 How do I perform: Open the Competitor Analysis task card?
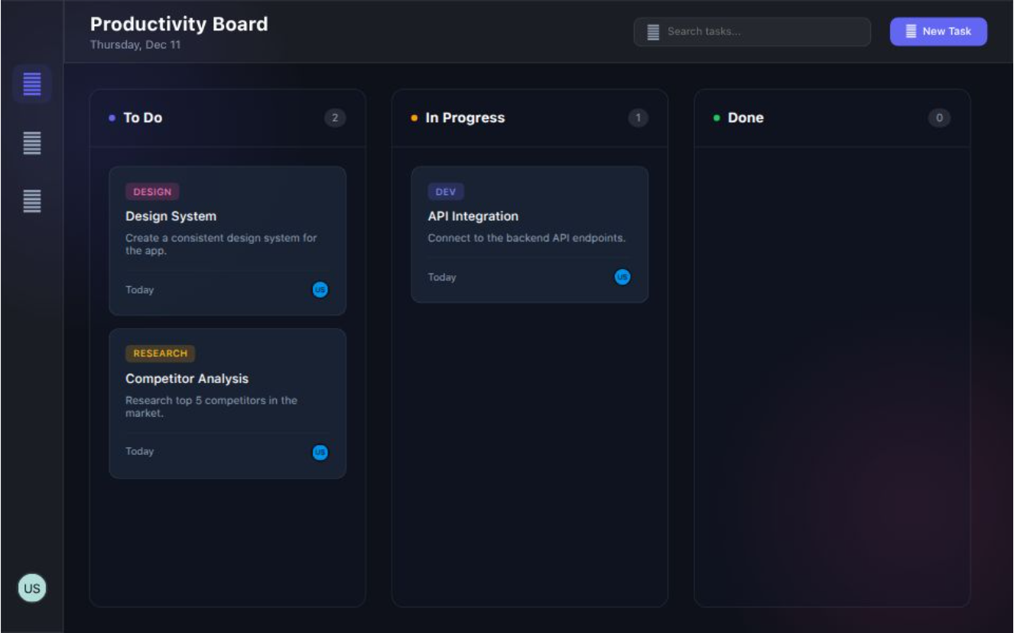tap(227, 403)
